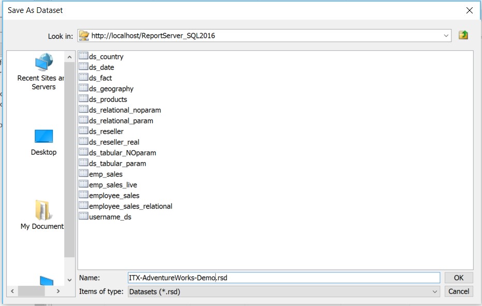Click the Look in URL text
The width and height of the screenshot is (482, 306).
[153, 36]
